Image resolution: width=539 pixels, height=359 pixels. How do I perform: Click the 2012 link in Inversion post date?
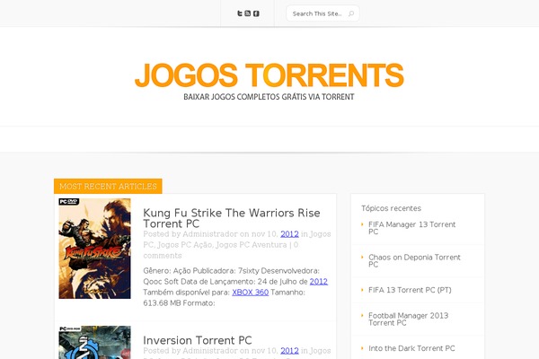(x=289, y=351)
